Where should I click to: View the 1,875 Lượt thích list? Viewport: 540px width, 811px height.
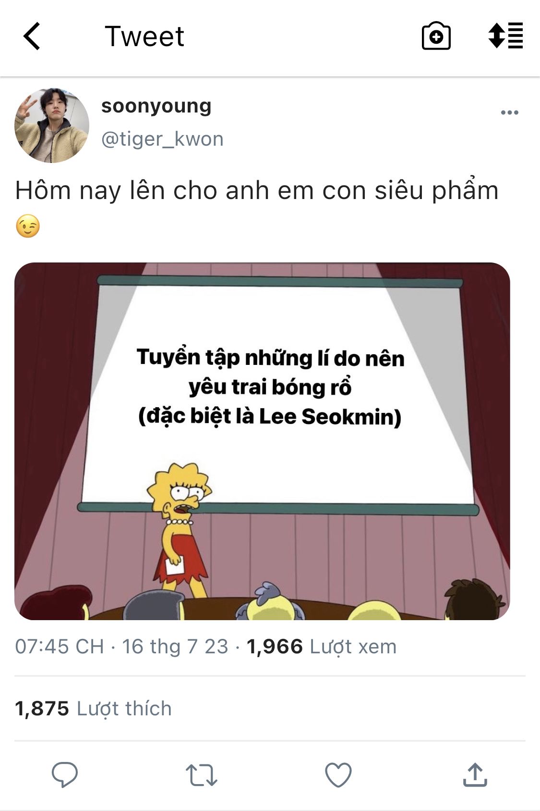coord(93,708)
